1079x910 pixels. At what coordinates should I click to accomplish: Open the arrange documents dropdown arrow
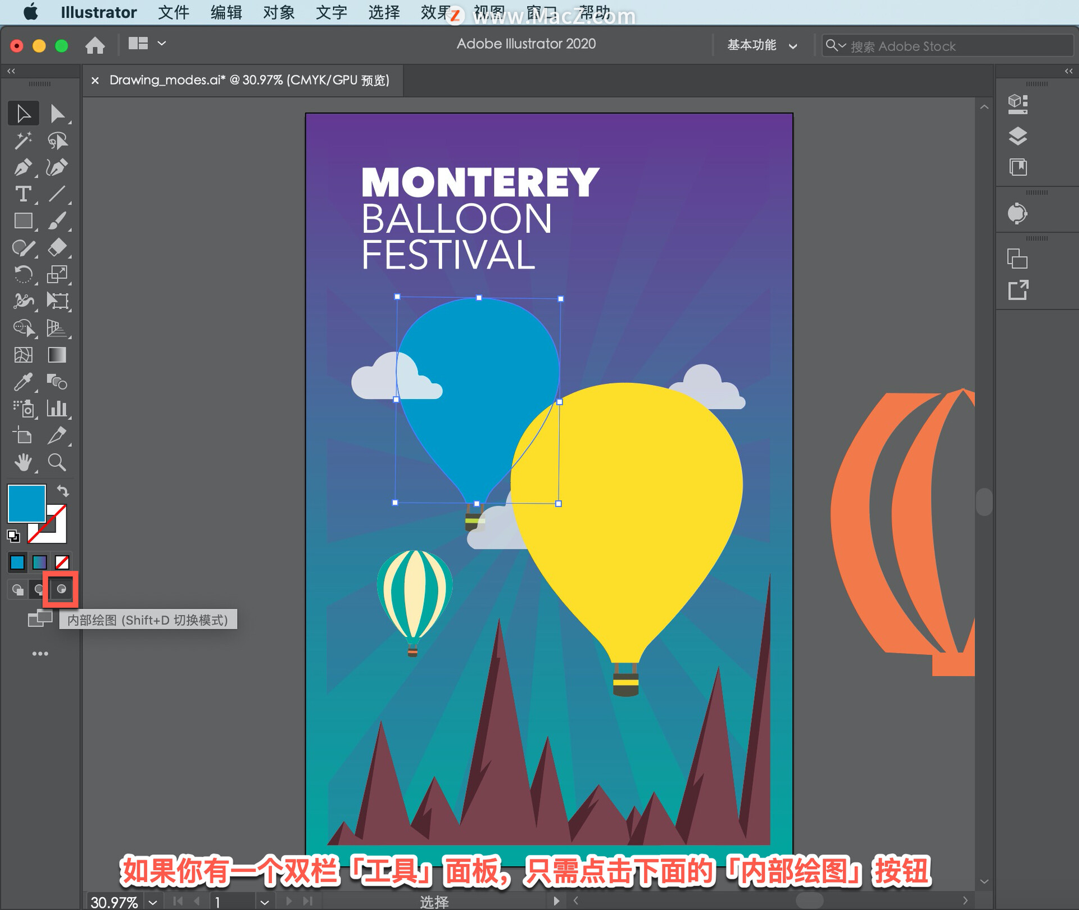point(162,43)
